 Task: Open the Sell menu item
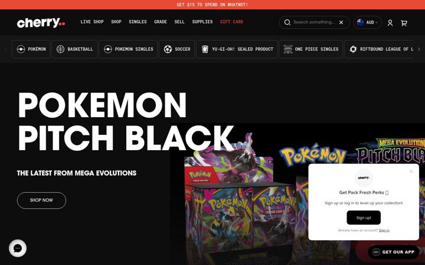click(x=179, y=22)
